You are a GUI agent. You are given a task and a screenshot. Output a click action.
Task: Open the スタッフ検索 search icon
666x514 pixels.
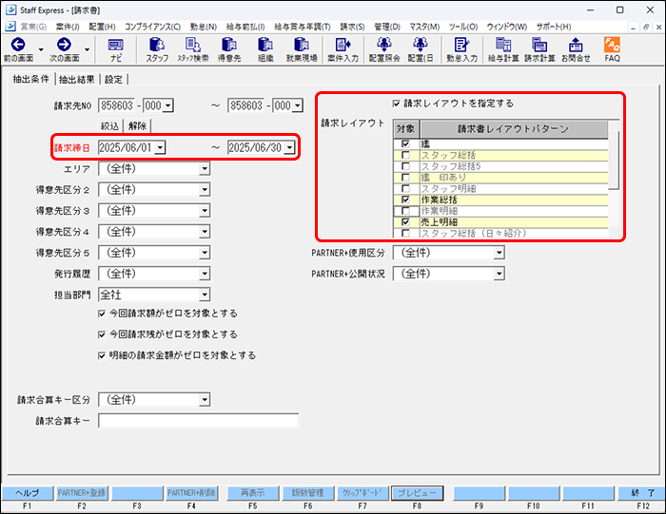point(193,49)
